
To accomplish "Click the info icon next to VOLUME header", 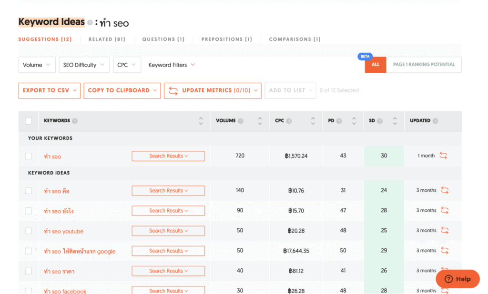I will point(241,121).
